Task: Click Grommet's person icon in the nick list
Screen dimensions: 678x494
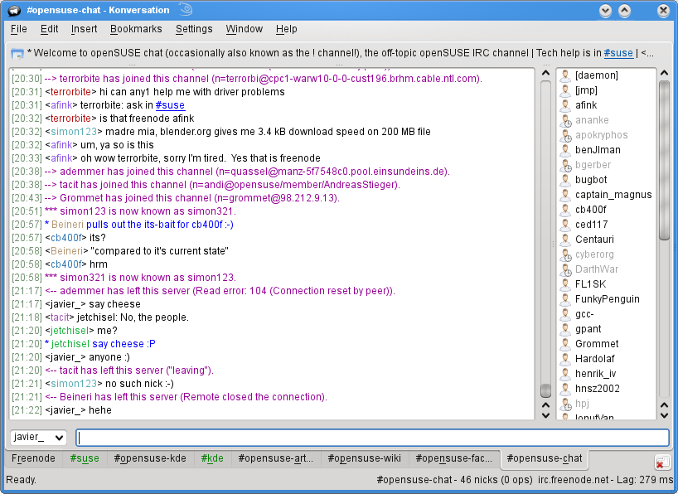Action: 567,343
